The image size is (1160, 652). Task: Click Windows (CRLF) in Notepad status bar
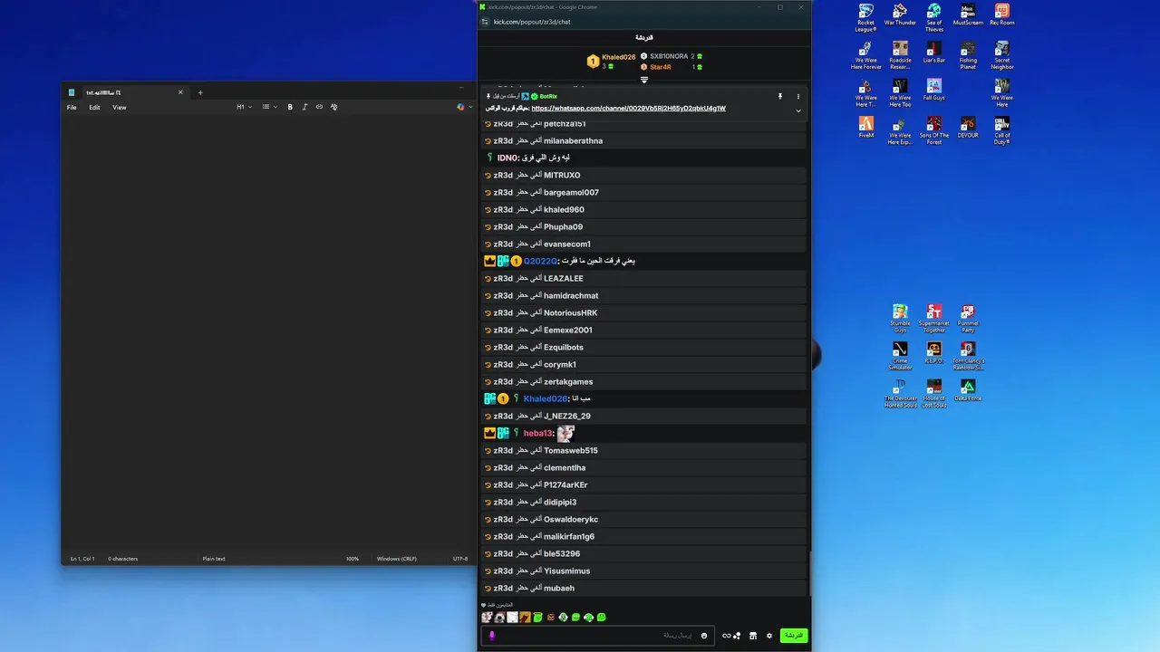(x=397, y=559)
